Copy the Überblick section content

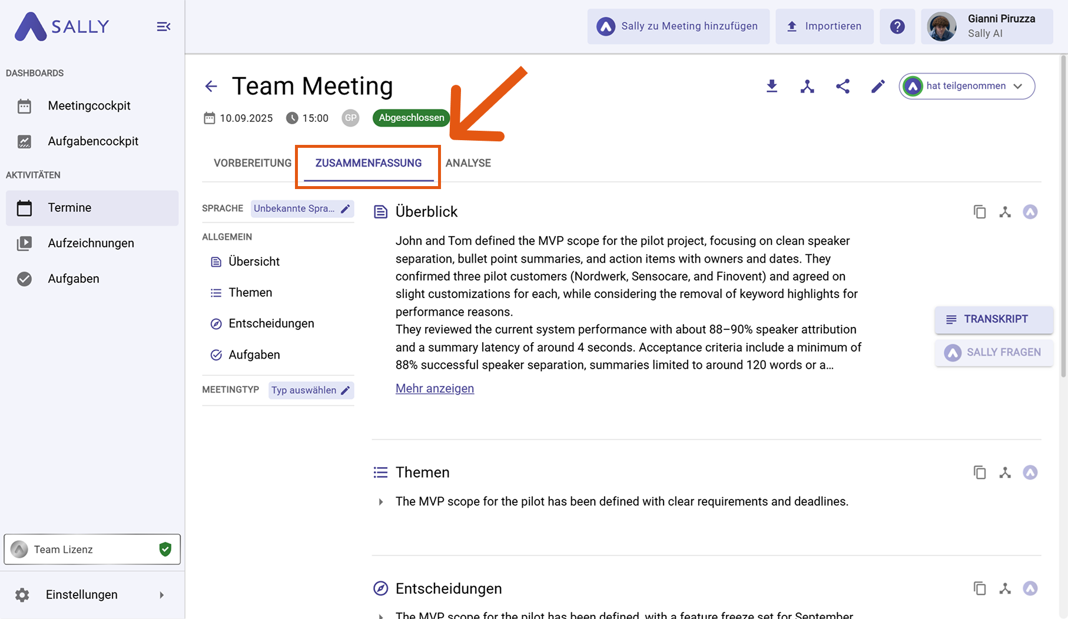[979, 212]
